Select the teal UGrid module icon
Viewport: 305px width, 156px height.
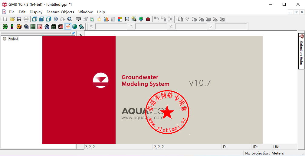(x=82, y=26)
